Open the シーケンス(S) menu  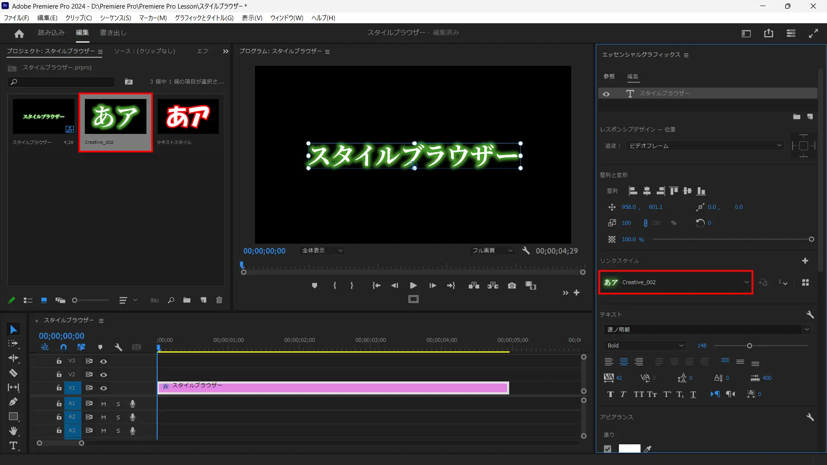(x=115, y=18)
